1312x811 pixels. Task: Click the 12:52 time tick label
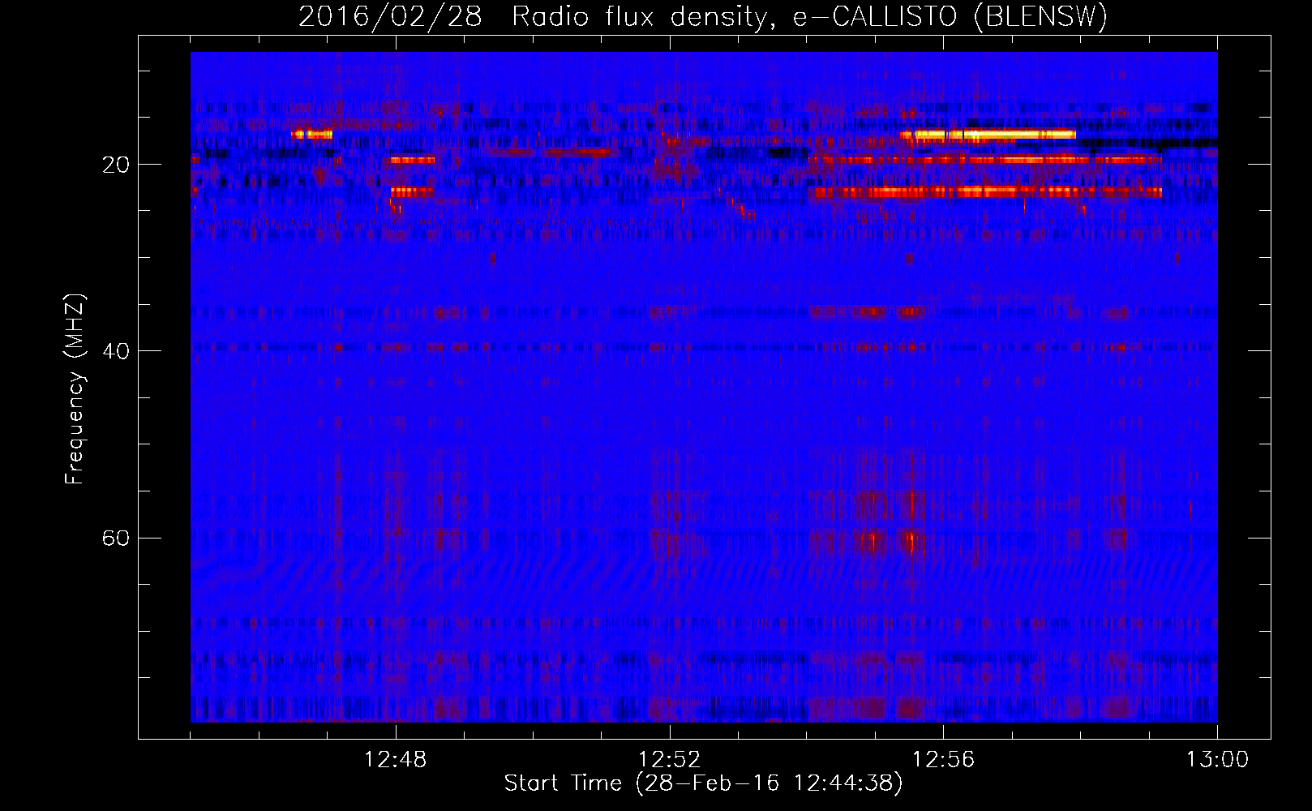670,760
